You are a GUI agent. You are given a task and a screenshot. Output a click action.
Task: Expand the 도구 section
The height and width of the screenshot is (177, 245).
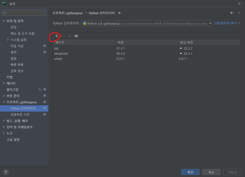pos(4,133)
